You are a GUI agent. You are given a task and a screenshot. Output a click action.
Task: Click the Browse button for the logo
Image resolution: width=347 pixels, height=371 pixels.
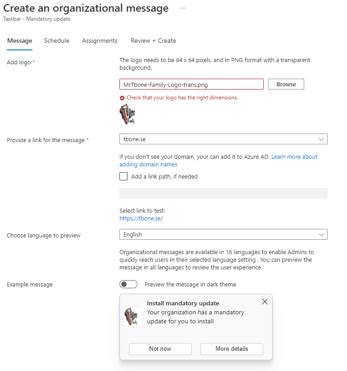coord(286,84)
